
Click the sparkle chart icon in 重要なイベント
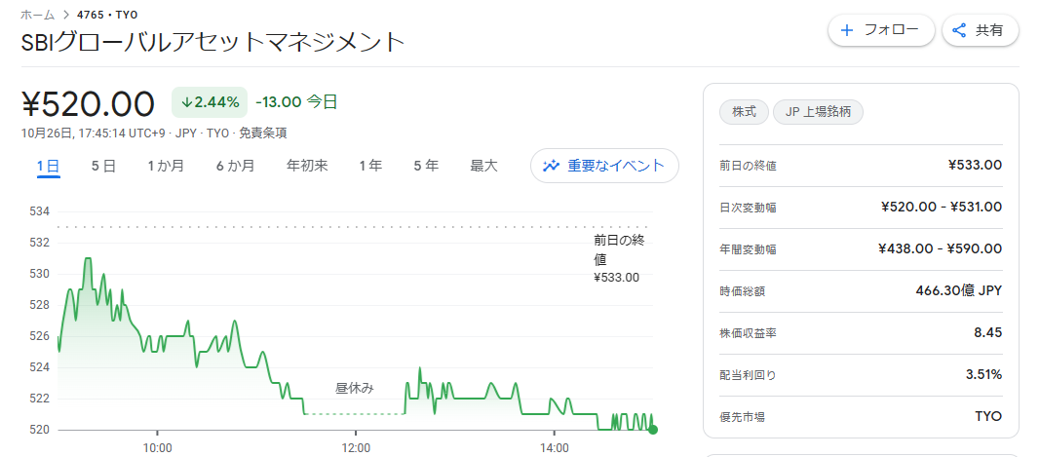[552, 166]
